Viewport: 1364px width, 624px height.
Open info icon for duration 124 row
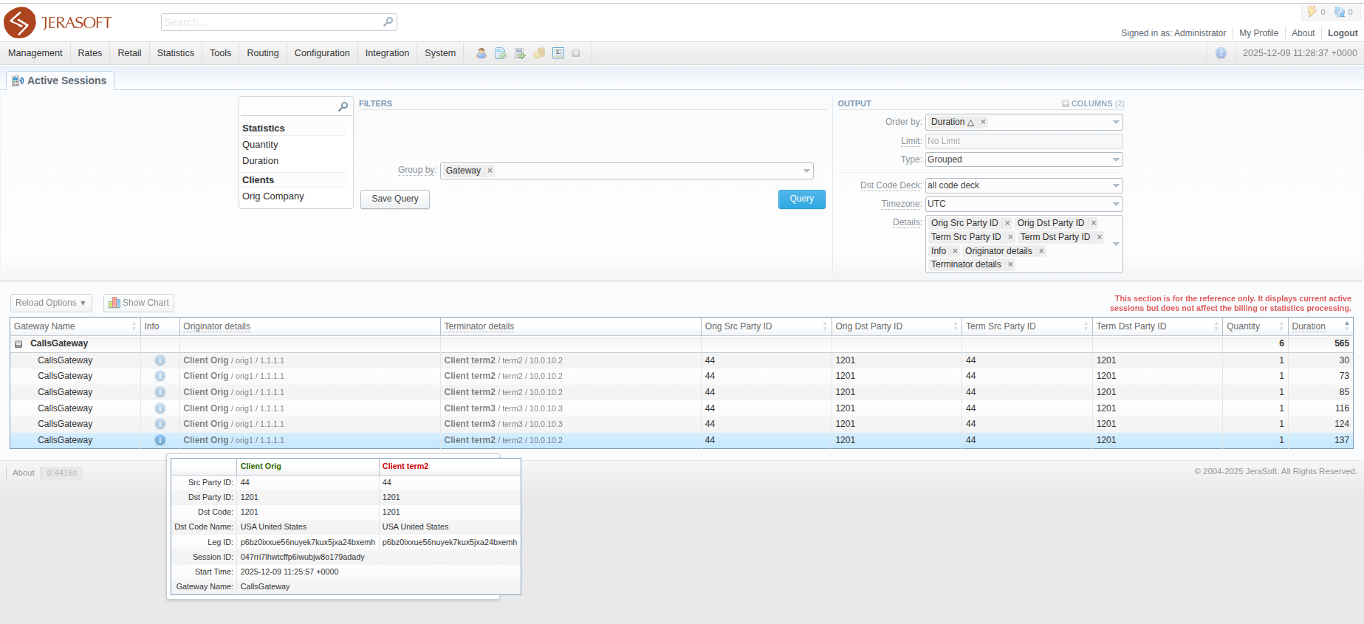coord(160,424)
